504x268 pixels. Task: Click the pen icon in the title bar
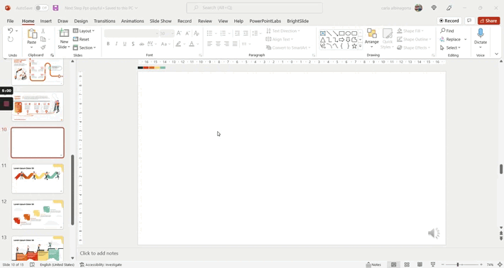tap(449, 8)
